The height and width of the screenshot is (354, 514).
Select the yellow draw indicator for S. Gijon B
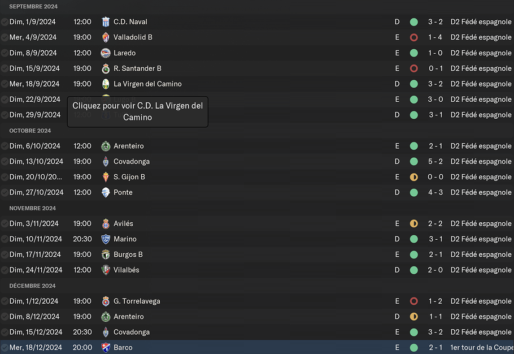414,176
